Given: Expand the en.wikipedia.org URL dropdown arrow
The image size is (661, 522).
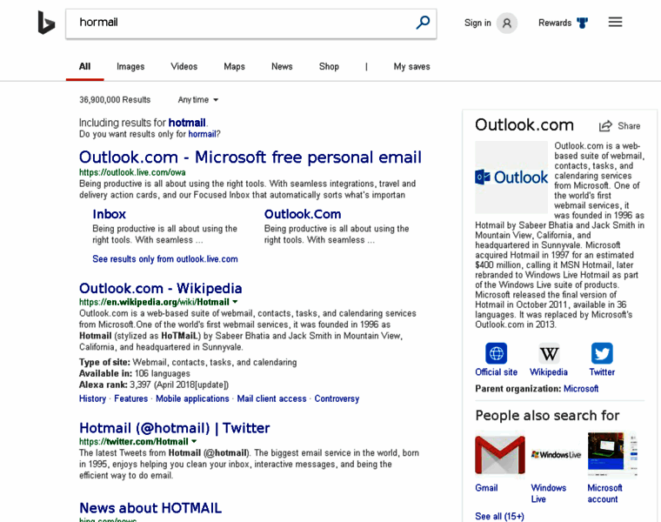Looking at the screenshot, I should pyautogui.click(x=235, y=302).
